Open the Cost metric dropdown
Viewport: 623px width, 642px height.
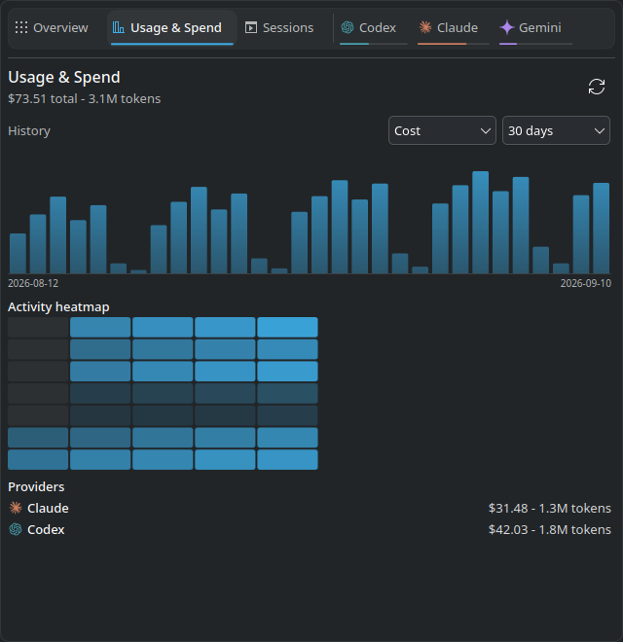click(442, 130)
